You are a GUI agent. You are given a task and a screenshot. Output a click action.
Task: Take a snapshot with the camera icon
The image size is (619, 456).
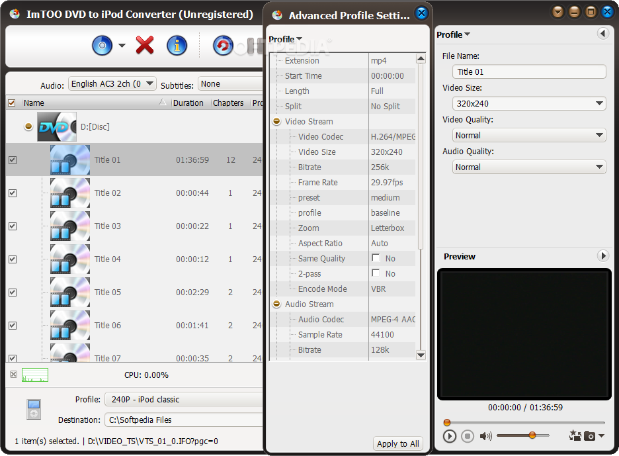pos(589,436)
